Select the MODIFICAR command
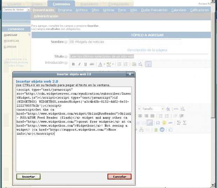Screen dimensions: 217x188 pos(12,41)
